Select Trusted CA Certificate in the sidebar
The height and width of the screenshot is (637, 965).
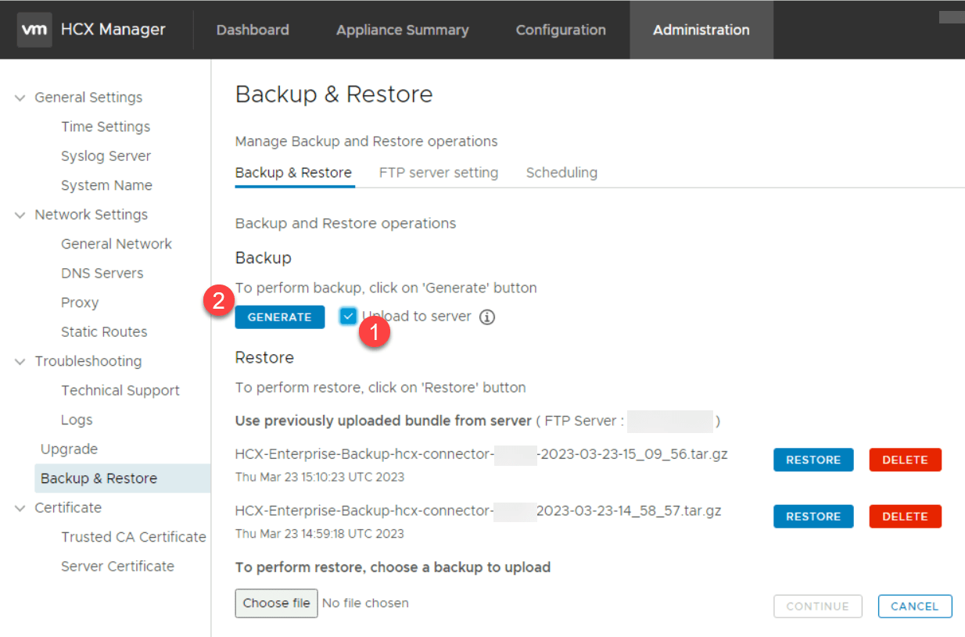click(133, 537)
